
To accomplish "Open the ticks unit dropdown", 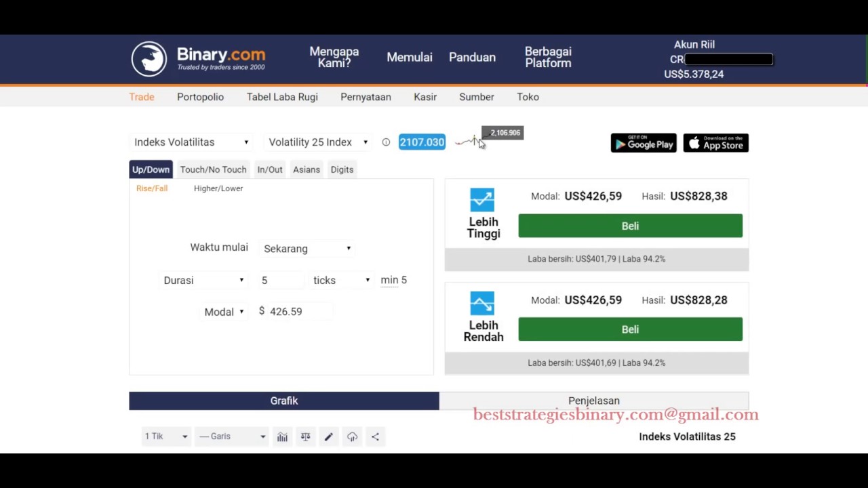I will 342,281.
